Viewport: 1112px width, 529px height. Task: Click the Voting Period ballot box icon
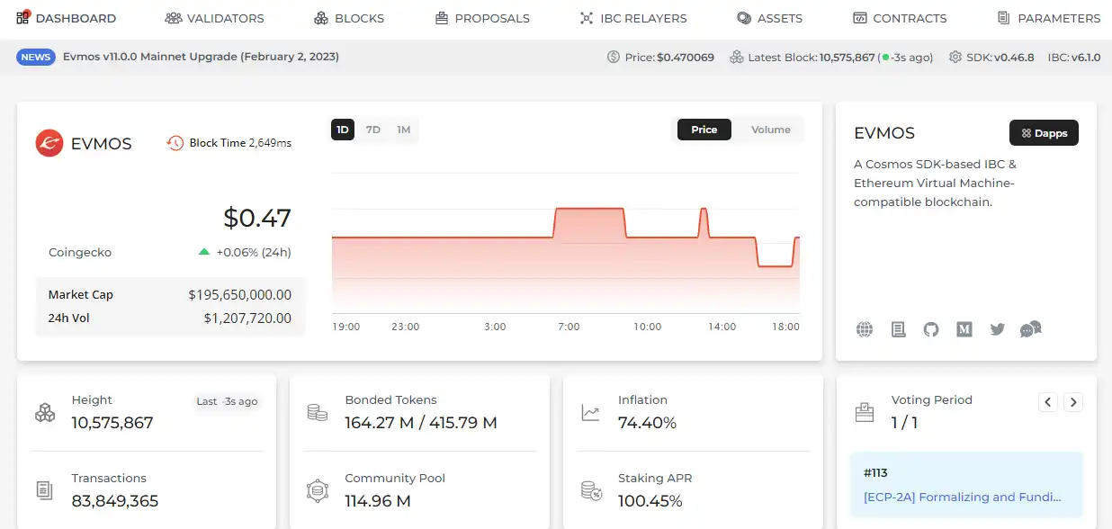point(864,412)
